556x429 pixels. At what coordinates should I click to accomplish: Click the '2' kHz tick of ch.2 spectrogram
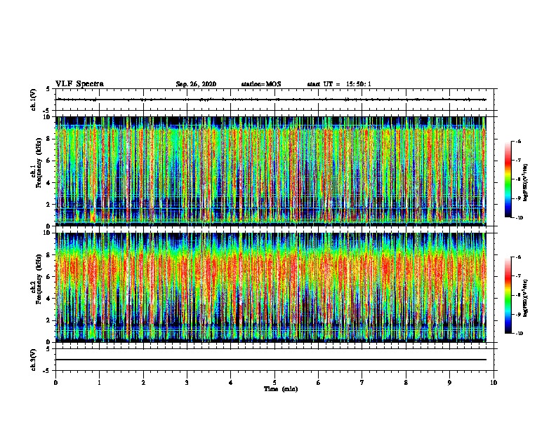(x=49, y=320)
